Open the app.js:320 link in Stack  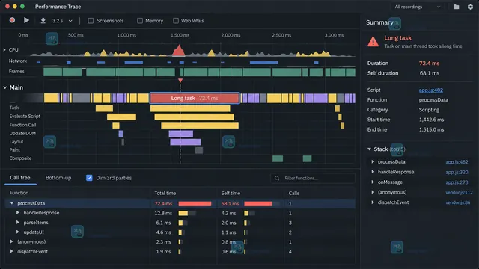[x=457, y=172]
